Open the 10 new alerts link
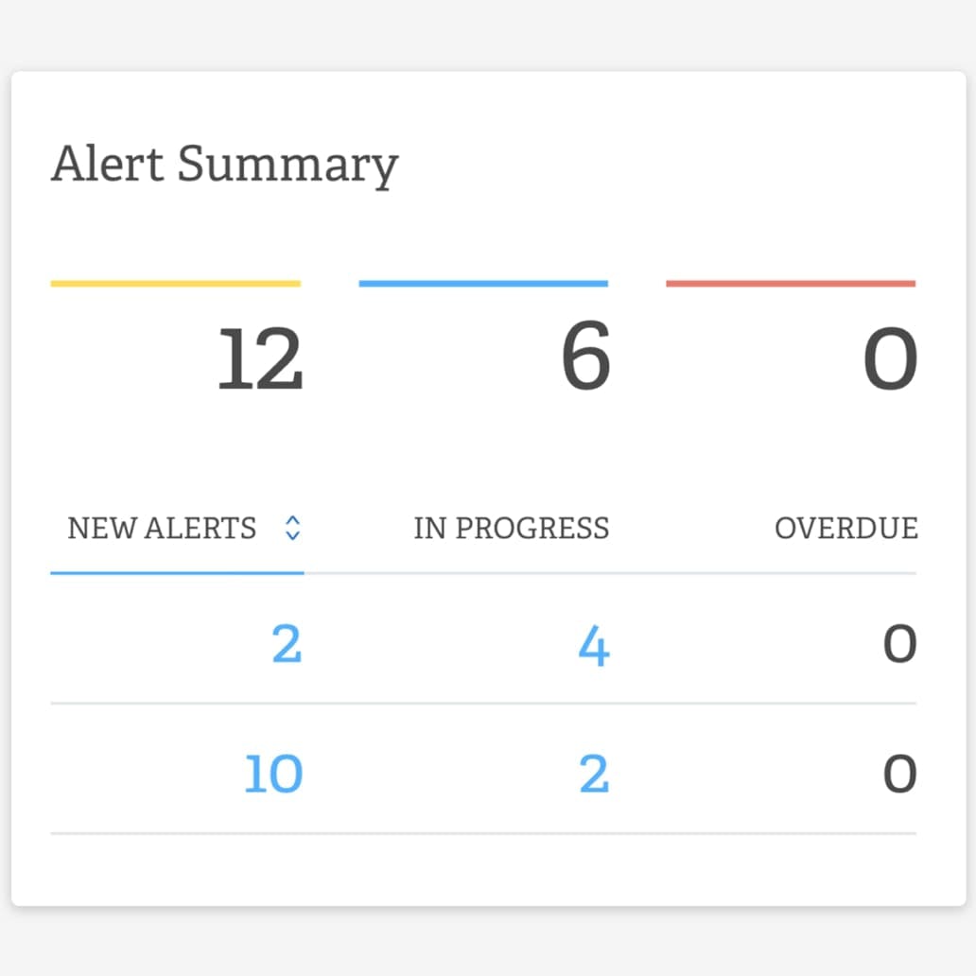The height and width of the screenshot is (976, 976). click(x=274, y=774)
